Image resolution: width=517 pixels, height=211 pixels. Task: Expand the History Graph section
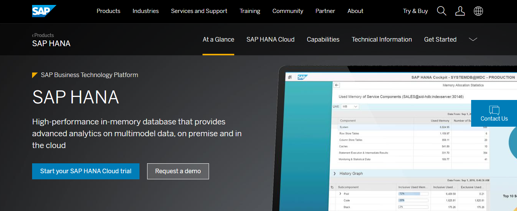click(x=334, y=174)
